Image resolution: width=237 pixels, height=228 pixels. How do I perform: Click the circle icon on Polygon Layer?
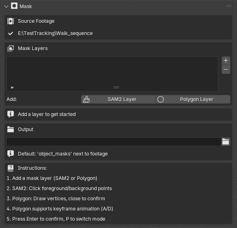point(161,99)
